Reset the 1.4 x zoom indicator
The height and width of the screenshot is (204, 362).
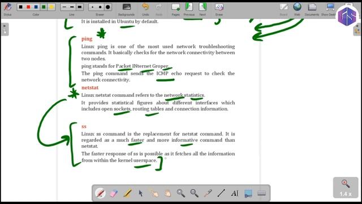346,188
